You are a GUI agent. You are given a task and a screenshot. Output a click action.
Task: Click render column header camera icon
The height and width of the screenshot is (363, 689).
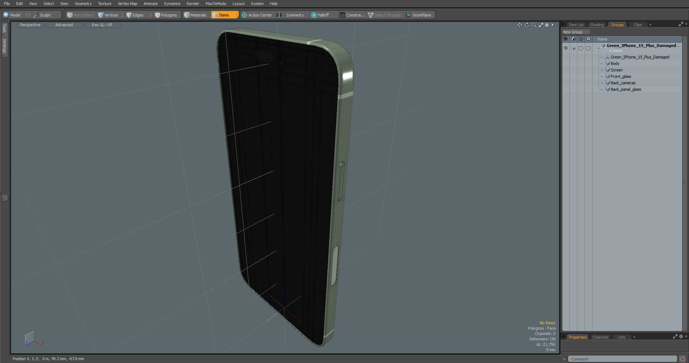[573, 39]
